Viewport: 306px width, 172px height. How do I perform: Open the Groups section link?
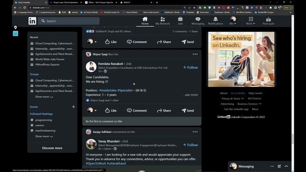pos(34,75)
